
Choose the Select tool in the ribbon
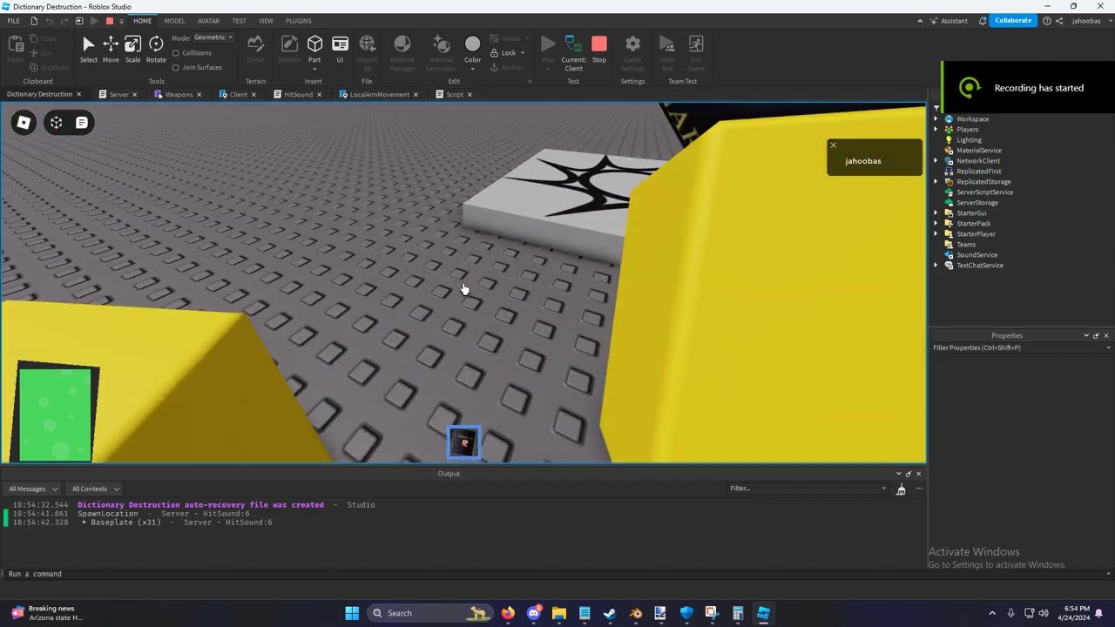[x=88, y=49]
